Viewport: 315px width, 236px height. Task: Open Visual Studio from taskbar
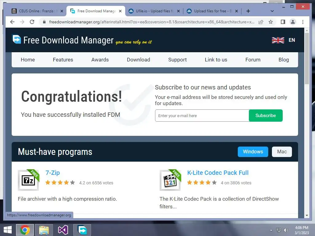(x=63, y=230)
